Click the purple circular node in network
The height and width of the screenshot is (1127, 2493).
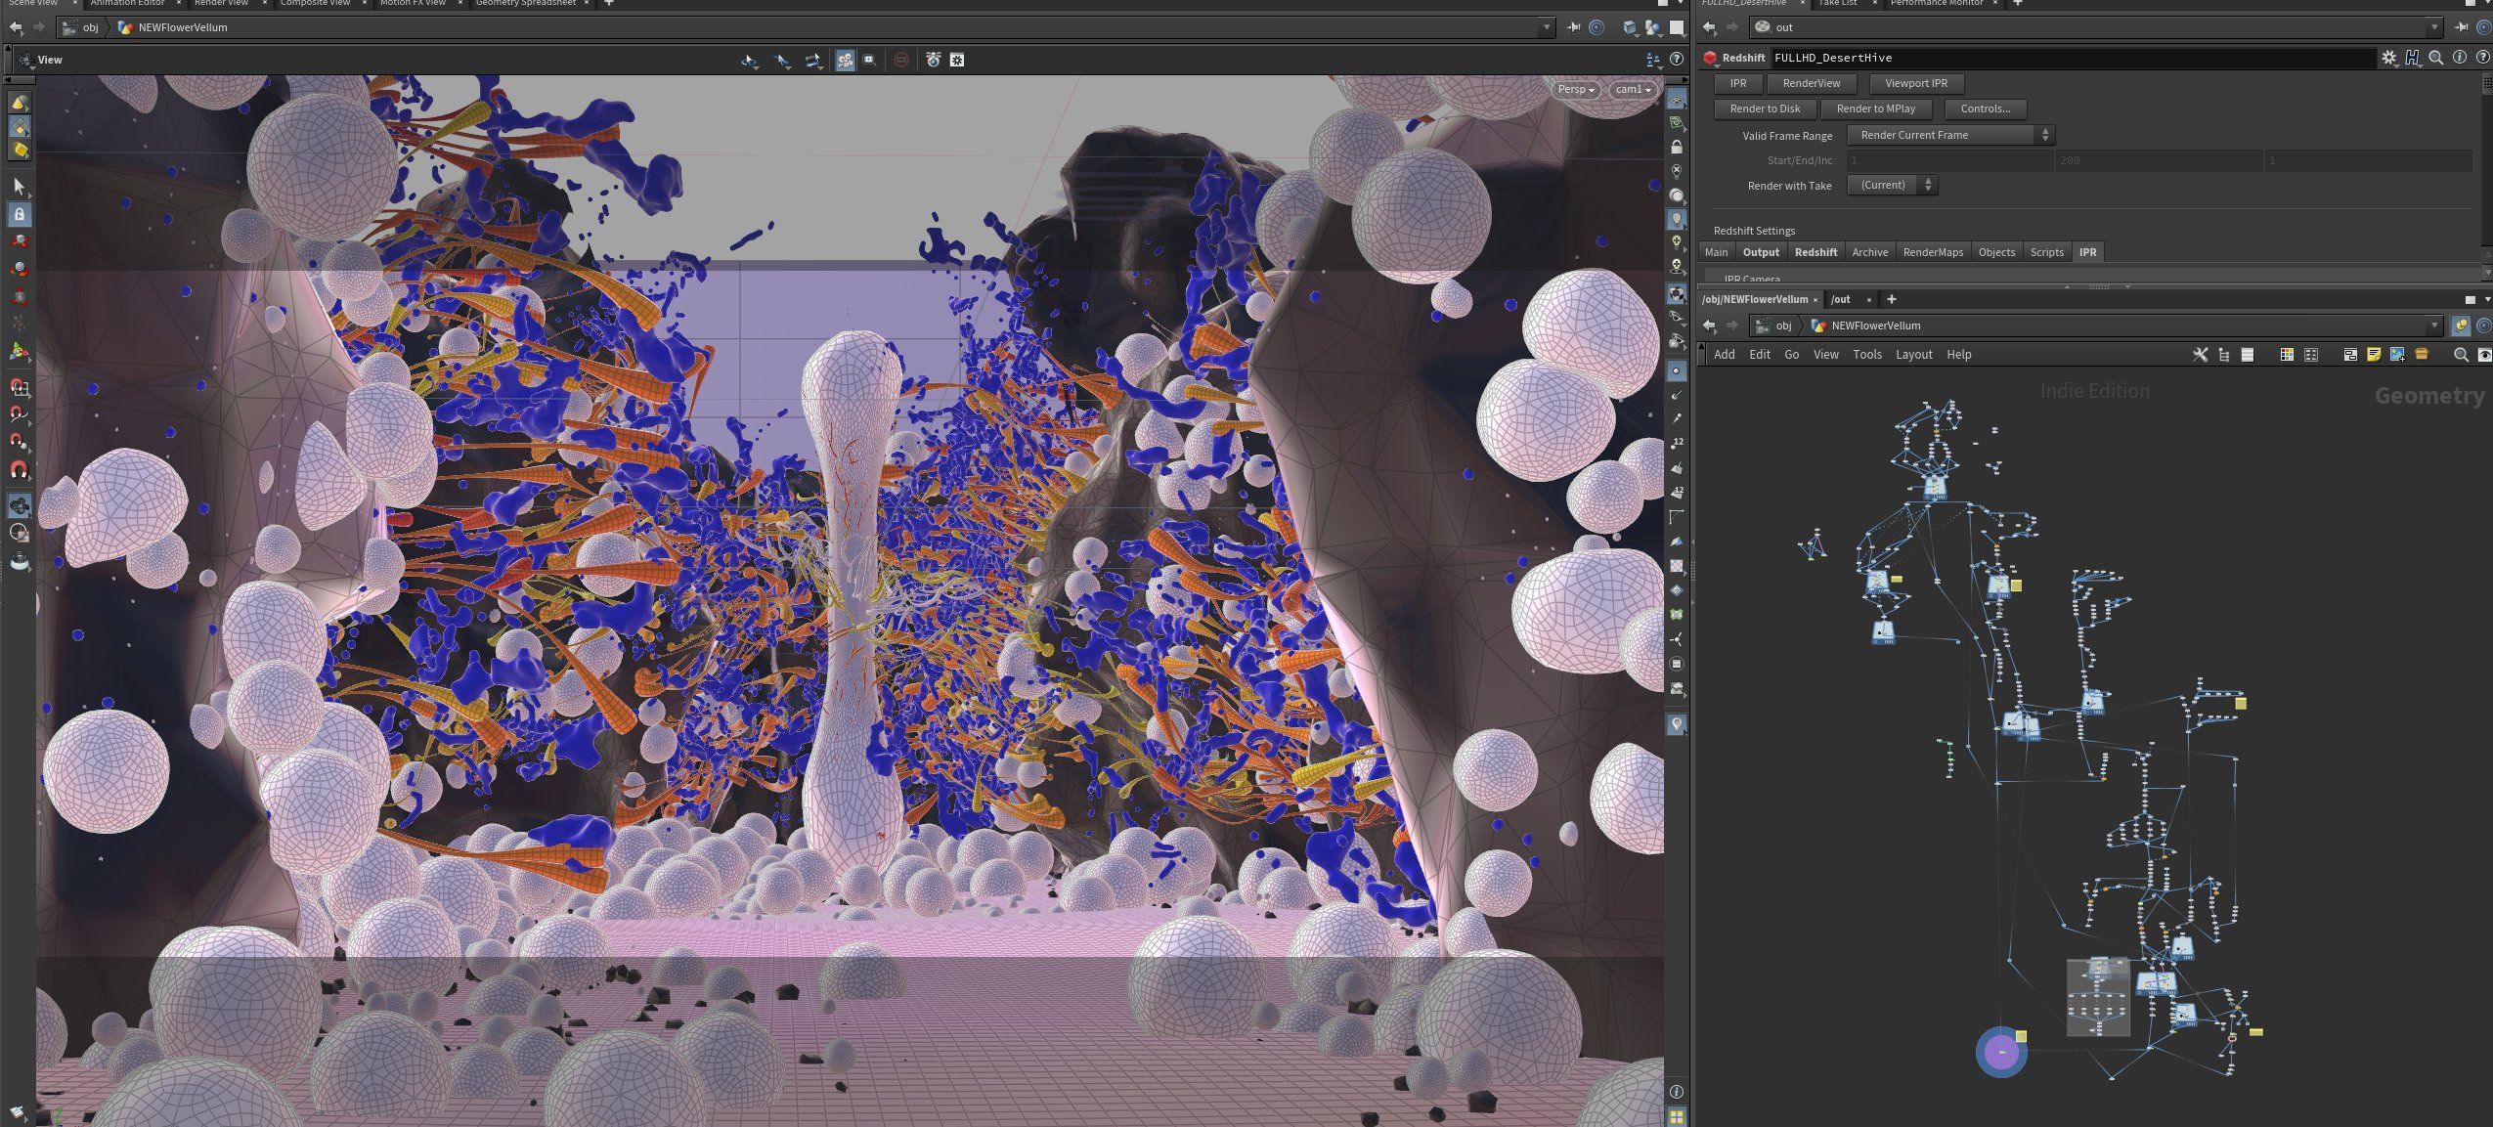point(2000,1053)
